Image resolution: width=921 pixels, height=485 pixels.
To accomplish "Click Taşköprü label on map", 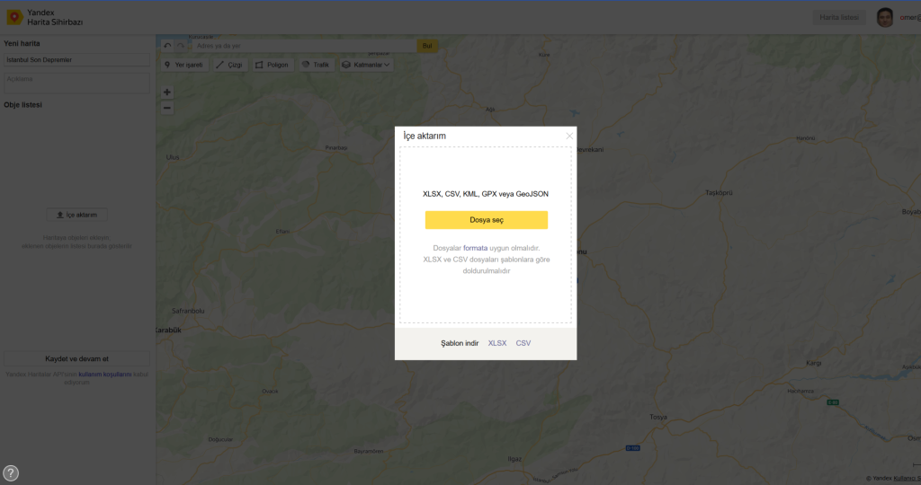I will pyautogui.click(x=719, y=192).
